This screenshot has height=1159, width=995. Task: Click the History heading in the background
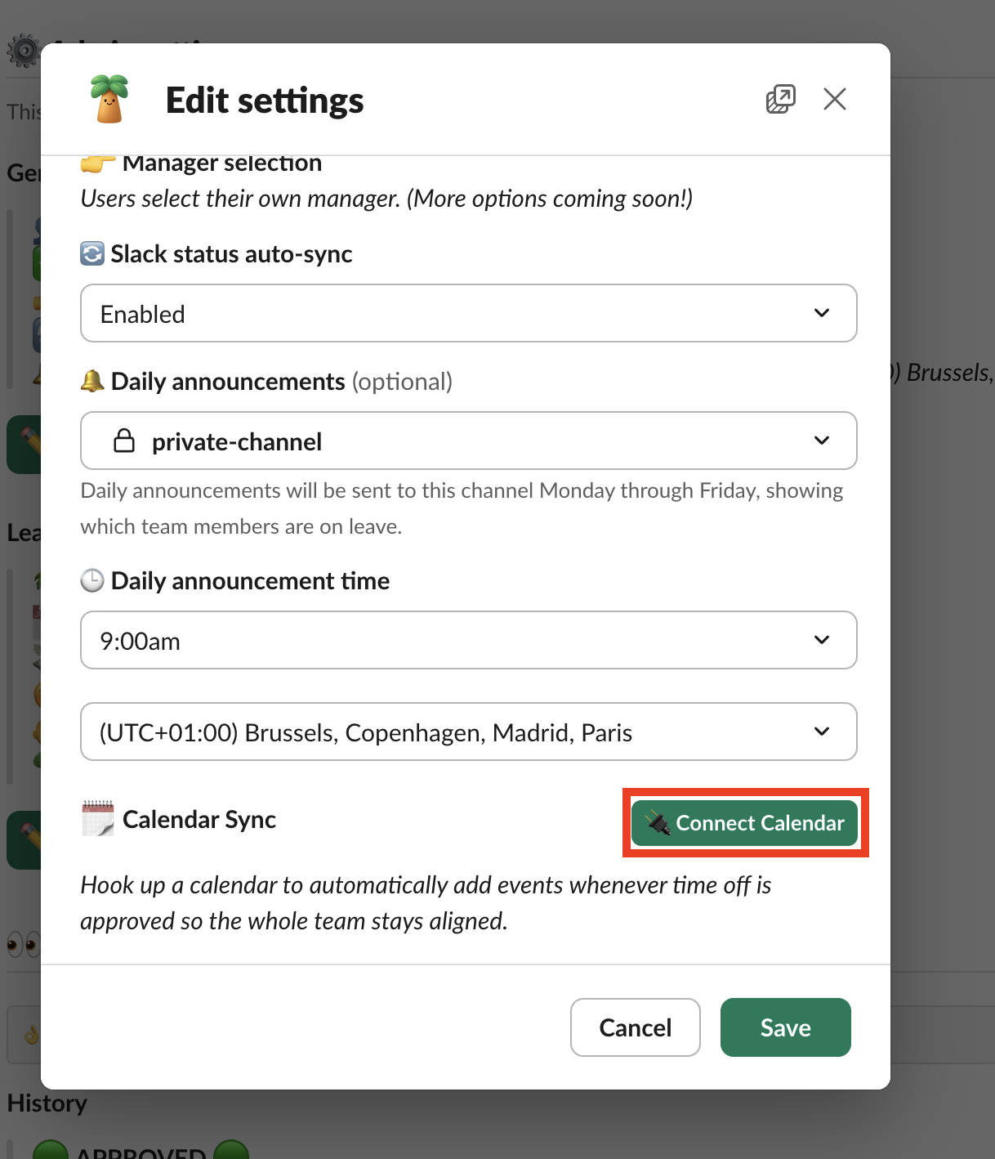(47, 1103)
